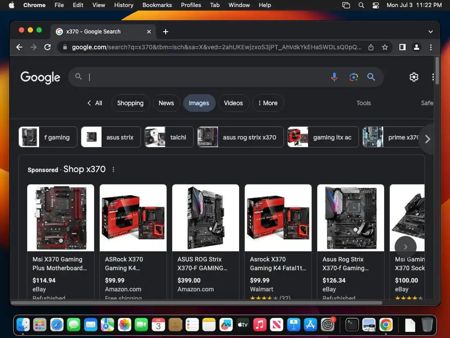
Task: Open Spotlight search in menu bar
Action: (x=361, y=5)
